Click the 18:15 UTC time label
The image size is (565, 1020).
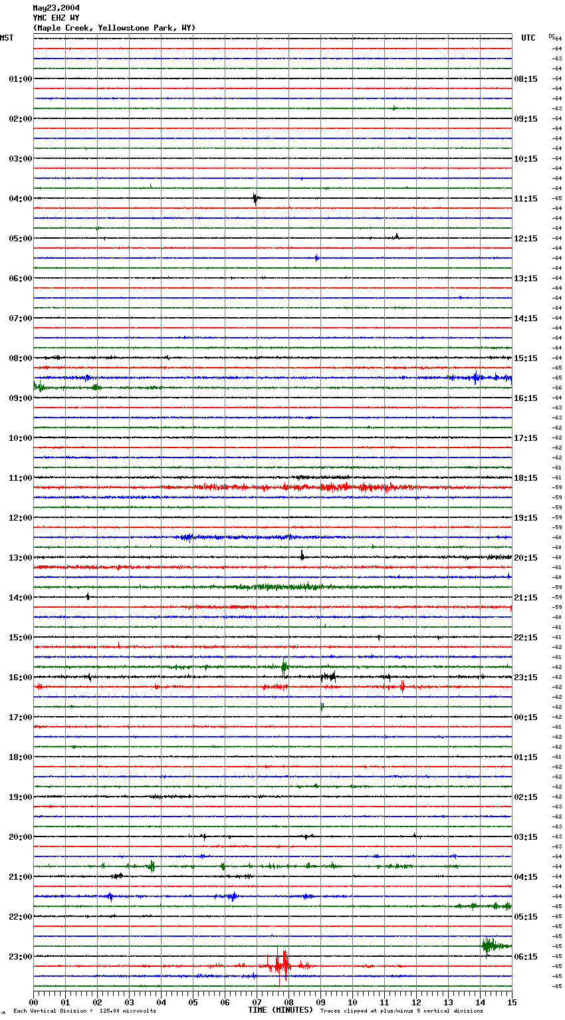pyautogui.click(x=526, y=478)
